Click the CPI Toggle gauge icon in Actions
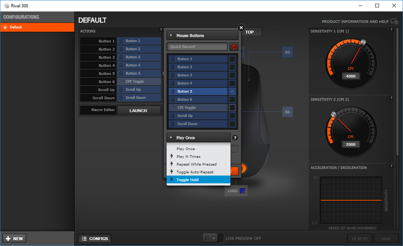 tap(121, 82)
